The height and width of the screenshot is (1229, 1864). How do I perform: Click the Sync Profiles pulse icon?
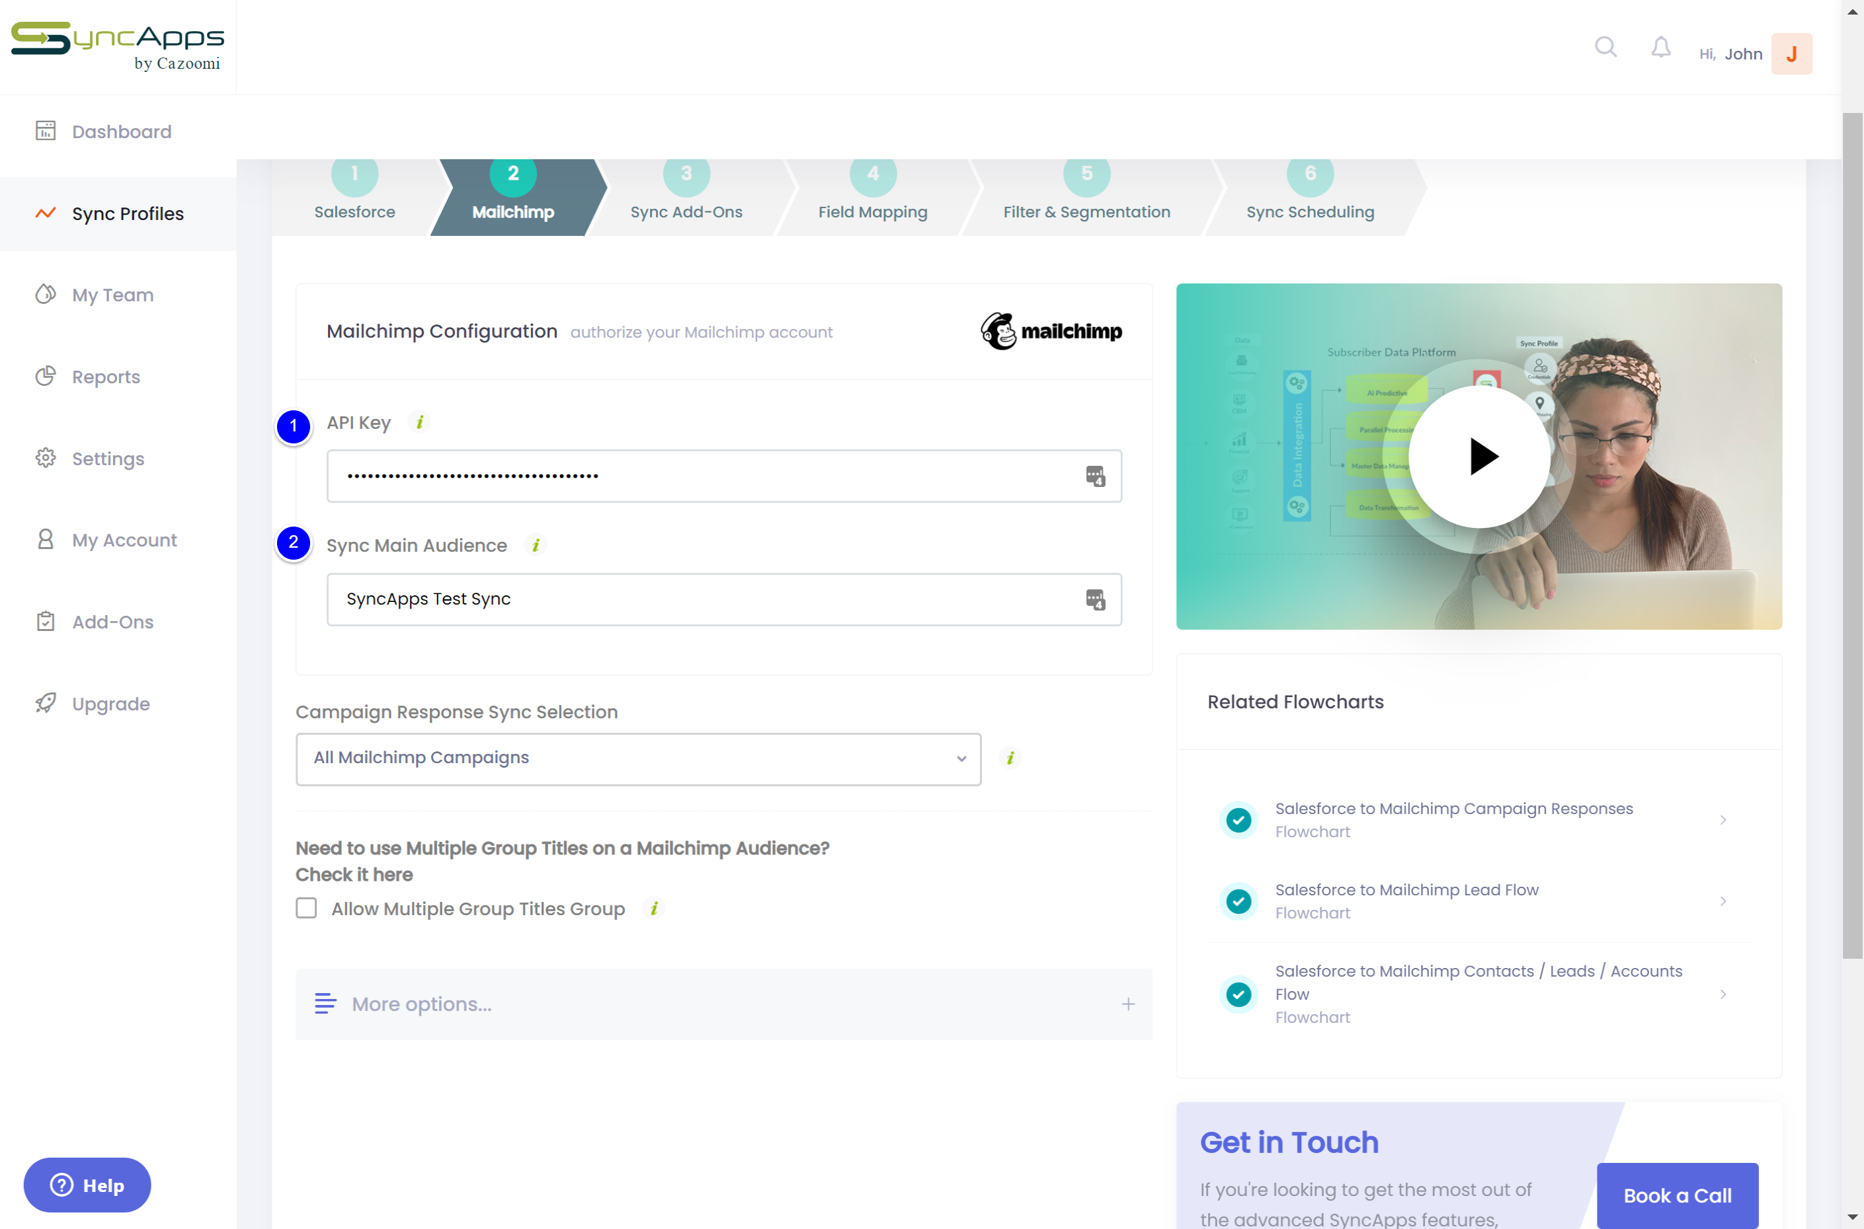click(x=46, y=213)
